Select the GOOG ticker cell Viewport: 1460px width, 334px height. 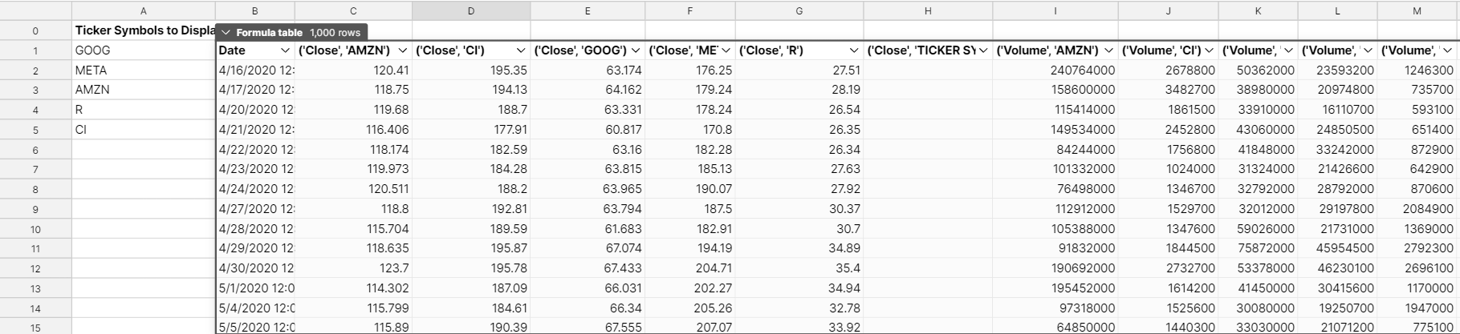143,50
